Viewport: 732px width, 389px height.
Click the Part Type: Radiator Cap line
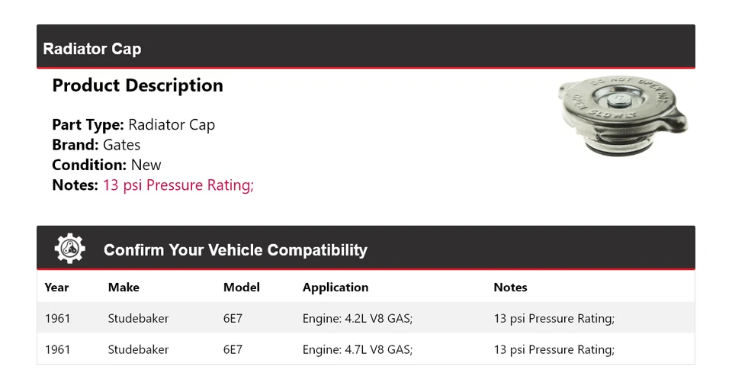133,125
